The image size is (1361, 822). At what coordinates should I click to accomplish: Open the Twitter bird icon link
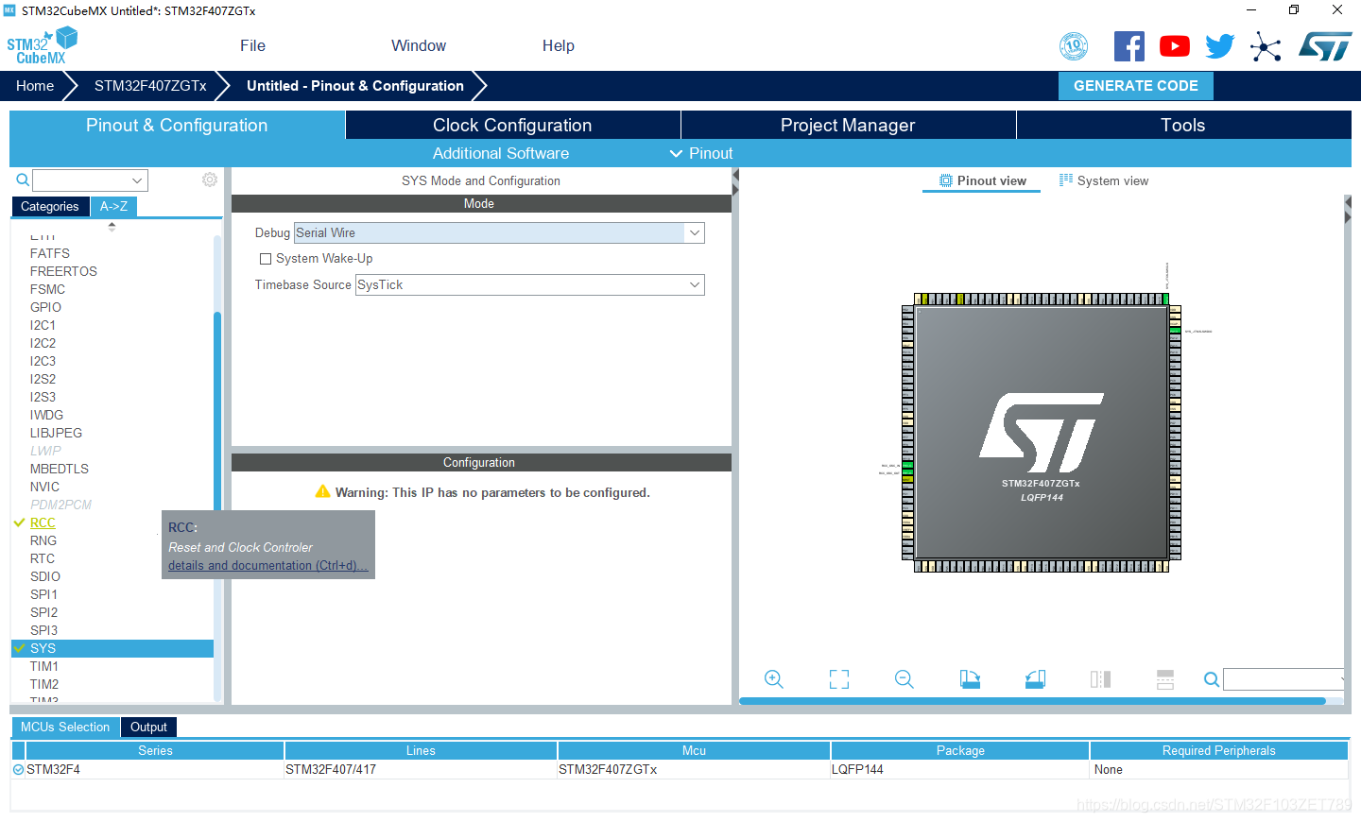(x=1220, y=46)
